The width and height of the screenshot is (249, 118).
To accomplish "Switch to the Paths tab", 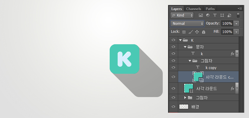I will coord(210,9).
